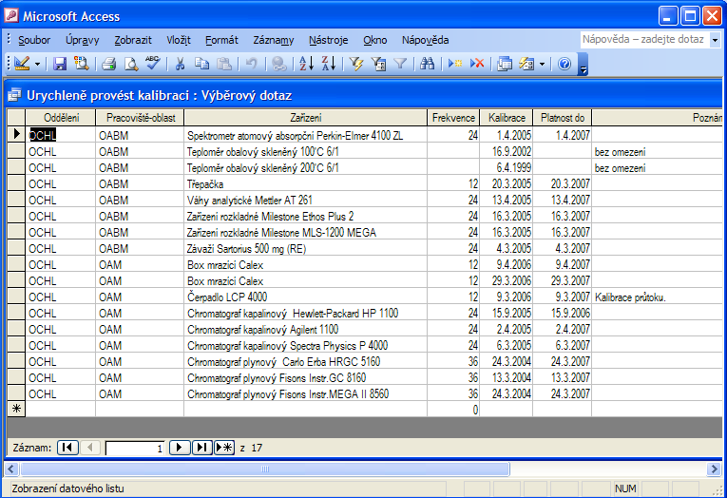Image resolution: width=727 pixels, height=498 pixels.
Task: Click the New Object AutoForm icon
Action: tap(526, 64)
